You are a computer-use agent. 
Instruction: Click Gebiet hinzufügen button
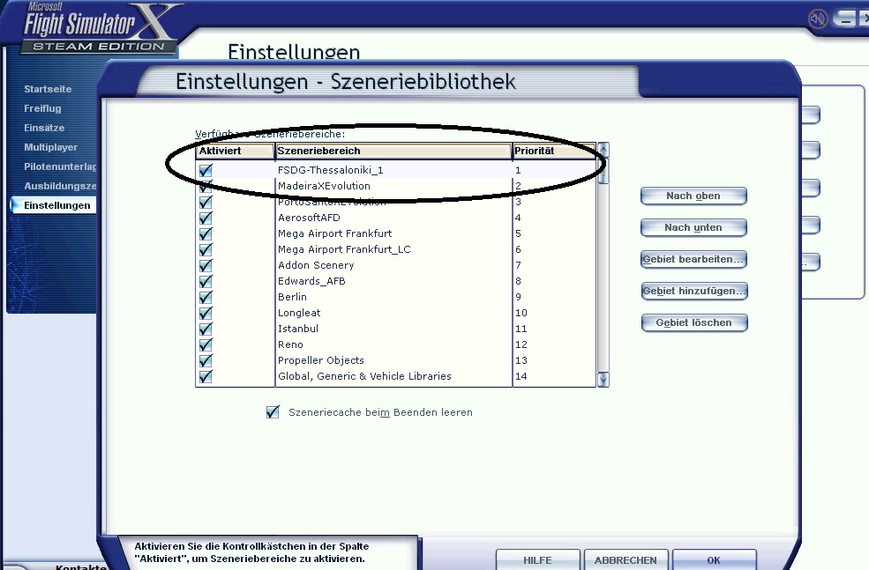tap(693, 291)
